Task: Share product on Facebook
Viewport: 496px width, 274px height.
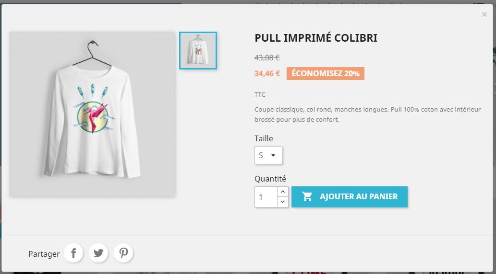Action: tap(74, 253)
